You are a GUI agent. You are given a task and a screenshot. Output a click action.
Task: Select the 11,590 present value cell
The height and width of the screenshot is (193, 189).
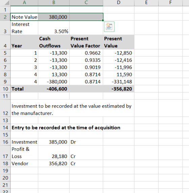tap(118, 74)
